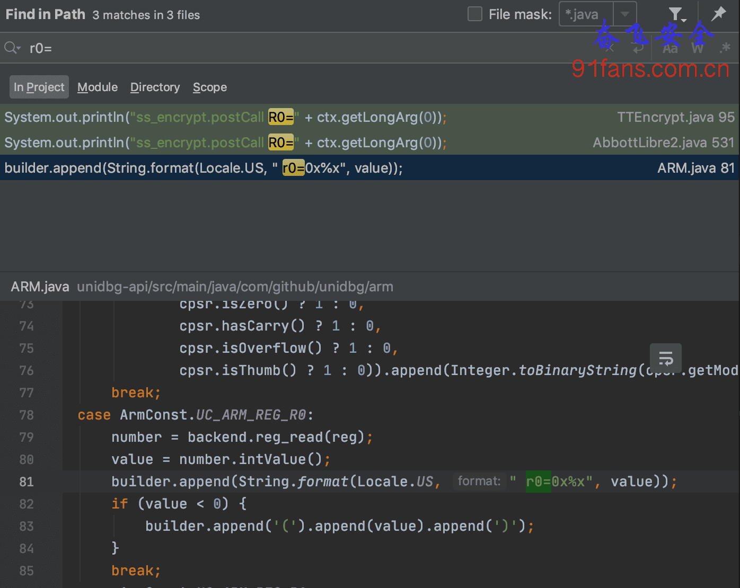This screenshot has width=740, height=588.
Task: Open search history with the magnifier icon
Action: point(12,48)
